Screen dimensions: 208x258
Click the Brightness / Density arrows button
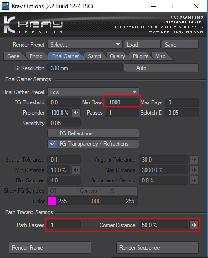click(x=194, y=180)
